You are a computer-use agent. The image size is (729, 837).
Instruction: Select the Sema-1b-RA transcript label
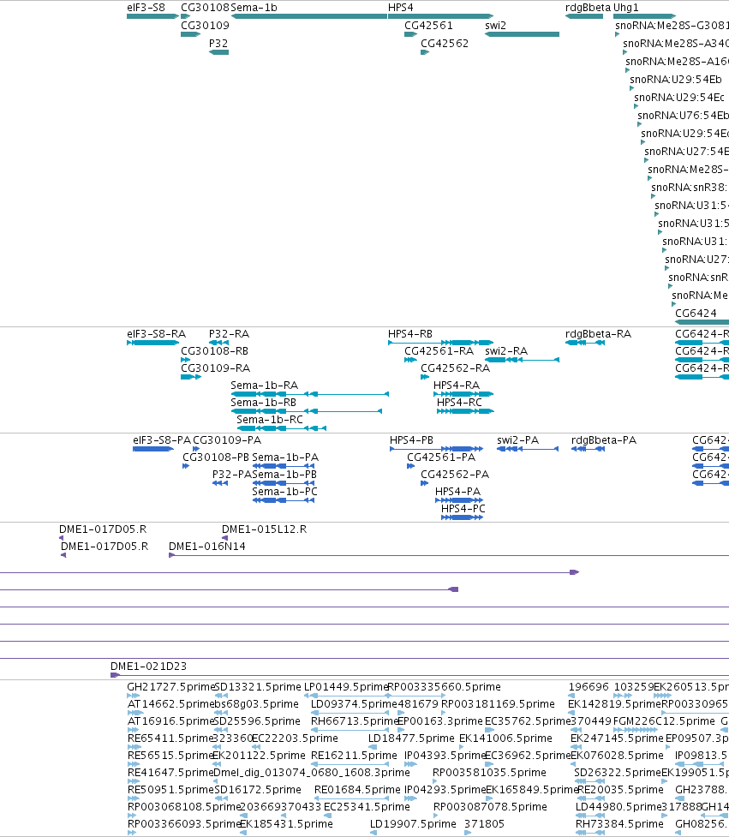pyautogui.click(x=264, y=386)
